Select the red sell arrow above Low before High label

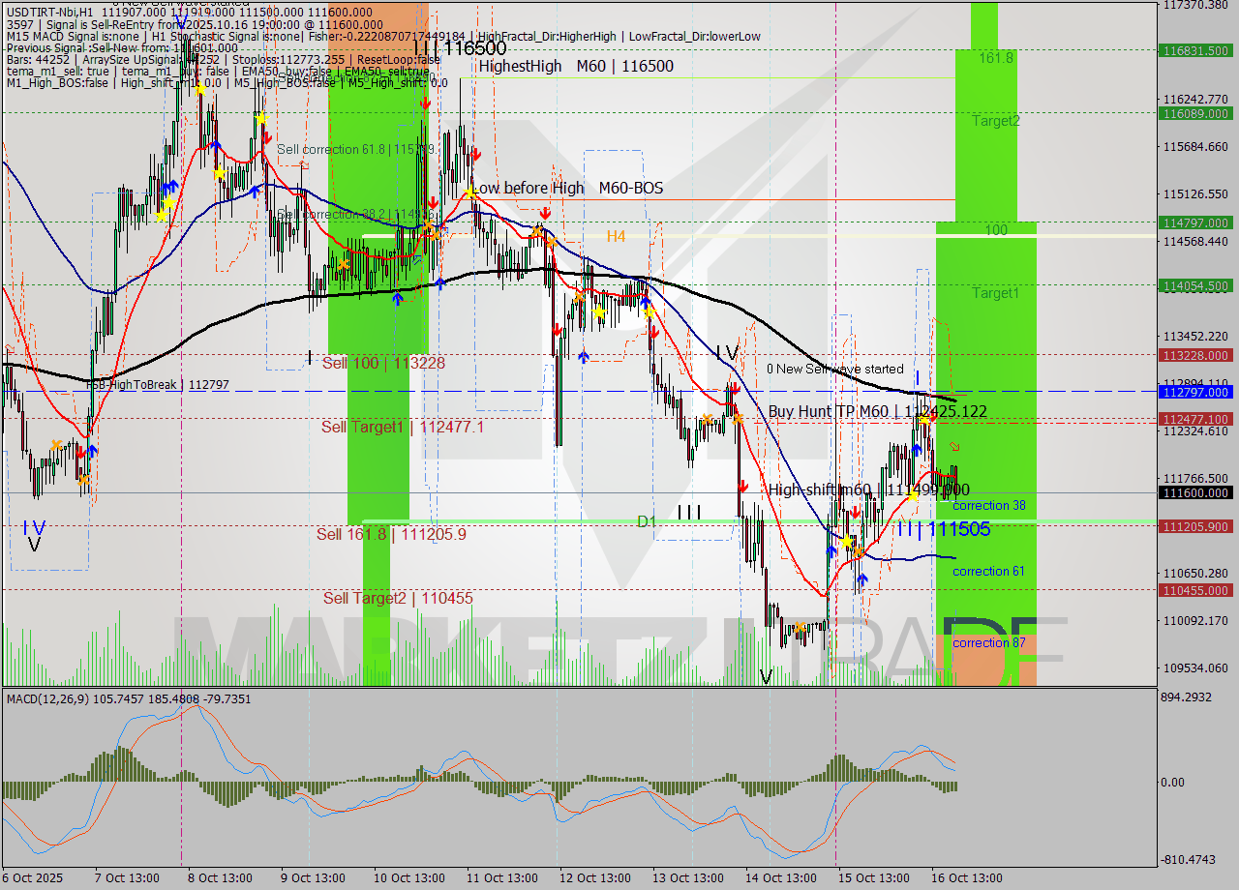(475, 153)
